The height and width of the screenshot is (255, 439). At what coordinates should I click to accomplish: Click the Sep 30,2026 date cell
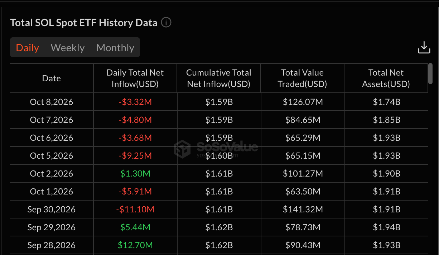(52, 210)
